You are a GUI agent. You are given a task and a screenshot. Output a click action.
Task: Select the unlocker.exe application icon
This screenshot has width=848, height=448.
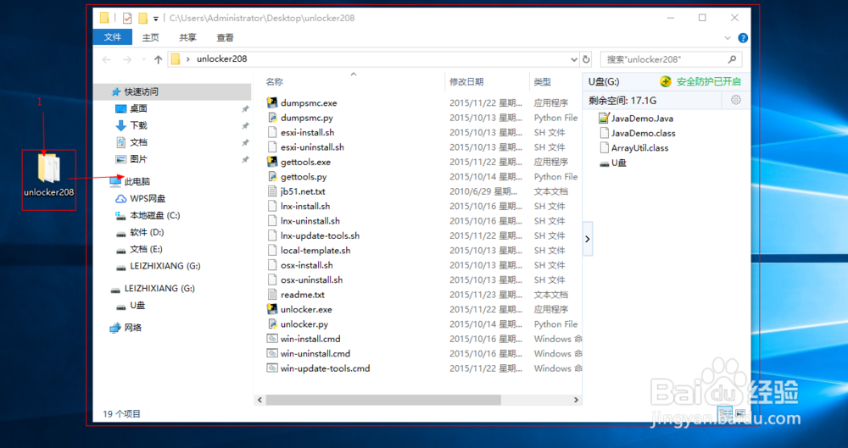coord(272,309)
